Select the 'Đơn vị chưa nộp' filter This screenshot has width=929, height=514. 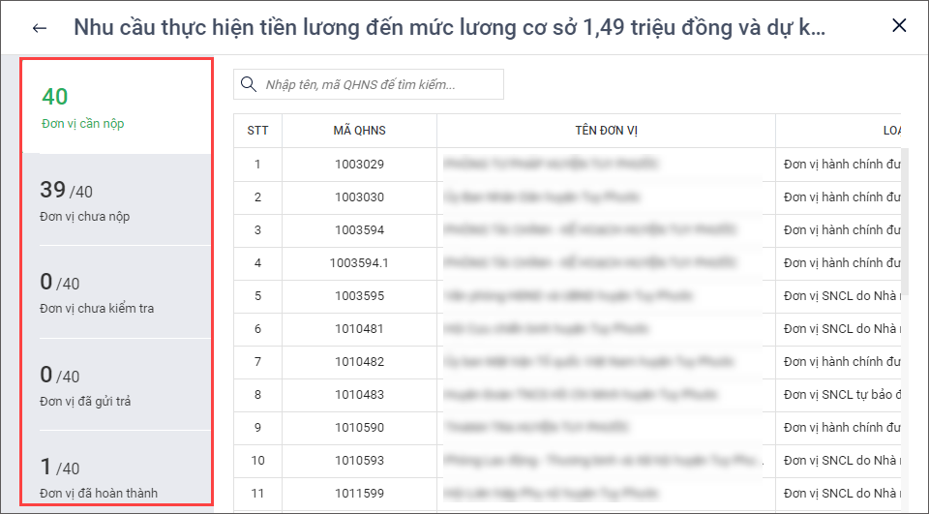[x=116, y=200]
